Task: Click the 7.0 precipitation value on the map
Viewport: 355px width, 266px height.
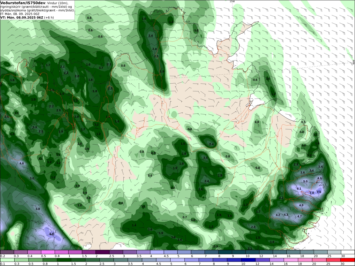Action: tap(311, 193)
